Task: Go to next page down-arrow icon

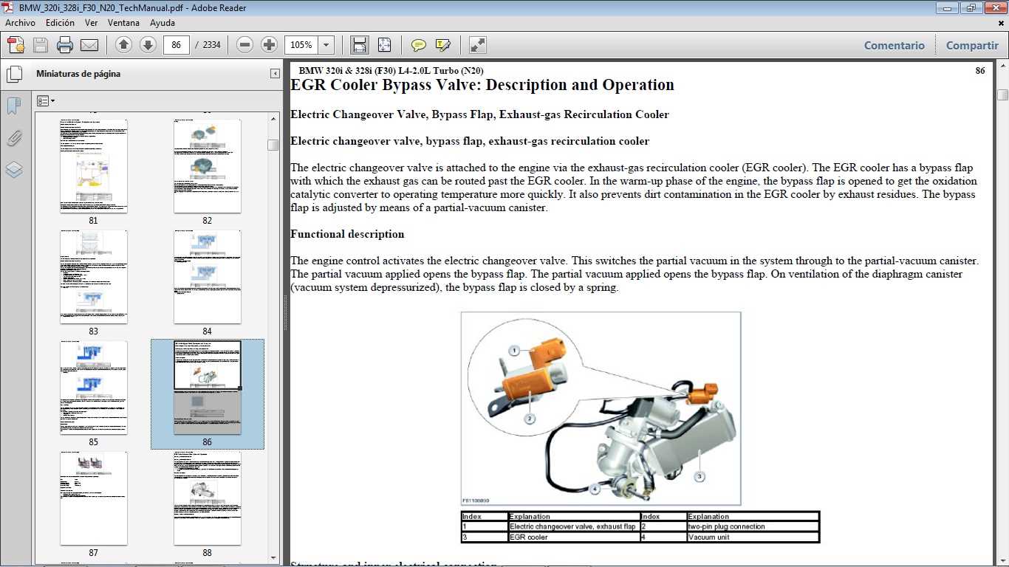Action: [x=148, y=45]
